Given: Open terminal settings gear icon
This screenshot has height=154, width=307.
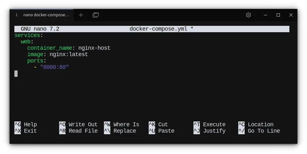Looking at the screenshot, I should pyautogui.click(x=248, y=15).
